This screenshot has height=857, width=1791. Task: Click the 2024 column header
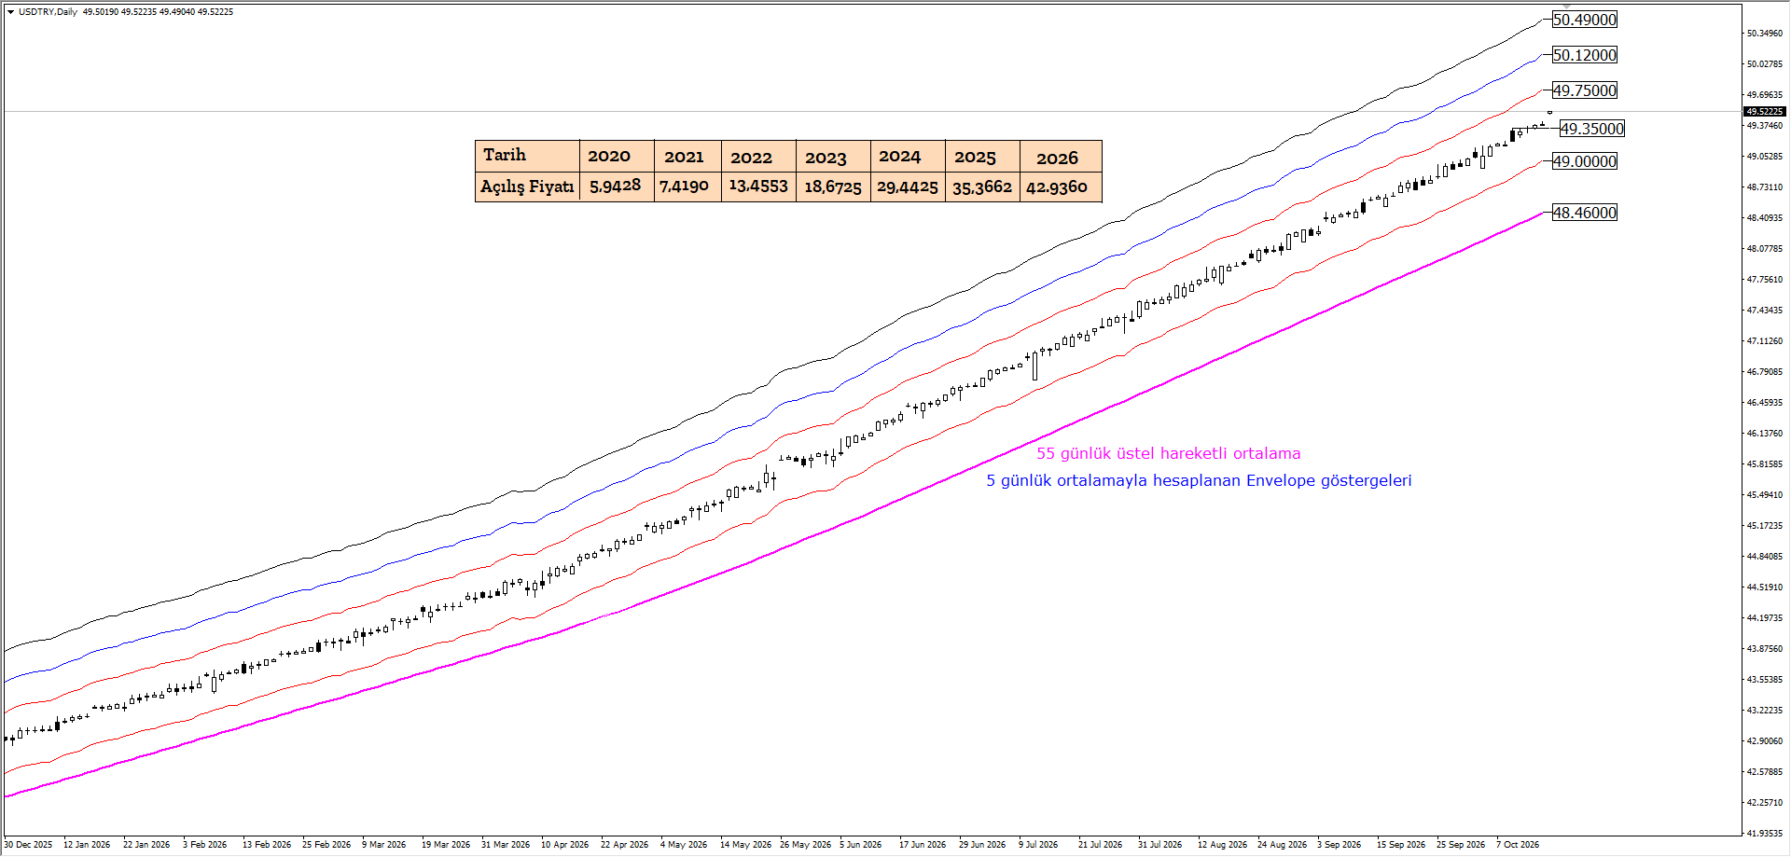coord(908,156)
